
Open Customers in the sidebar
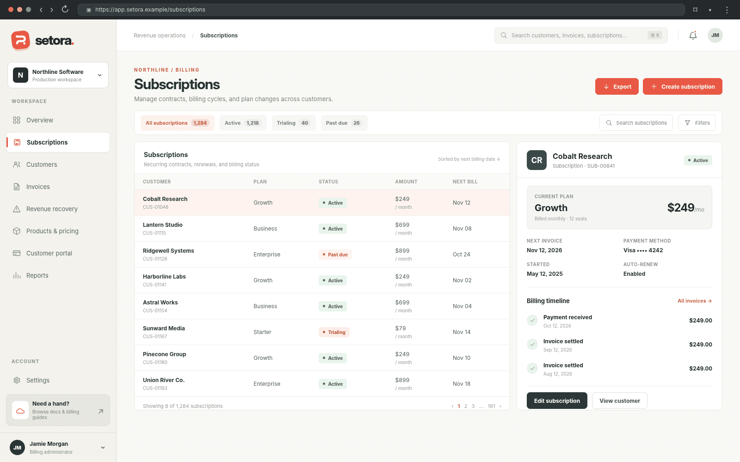point(58,164)
